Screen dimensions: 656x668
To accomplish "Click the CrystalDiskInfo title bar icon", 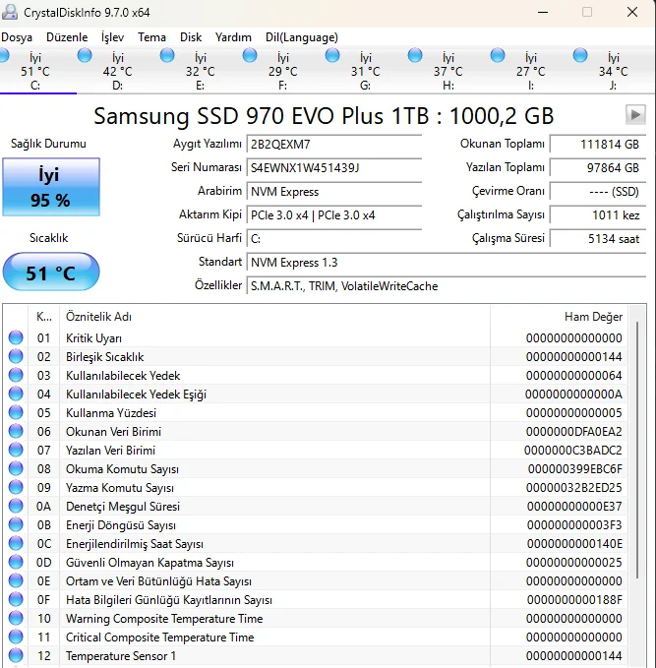I will 10,12.
